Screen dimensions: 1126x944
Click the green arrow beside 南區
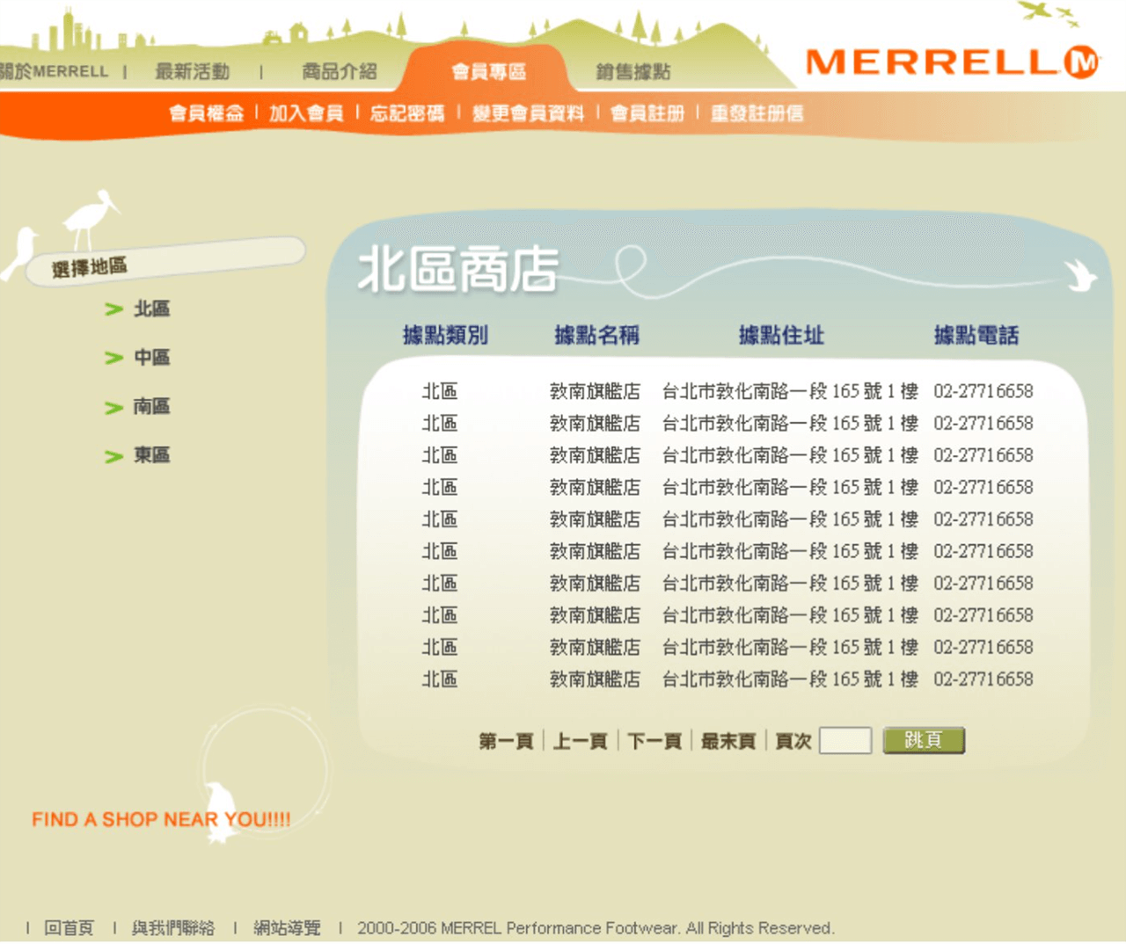[113, 408]
